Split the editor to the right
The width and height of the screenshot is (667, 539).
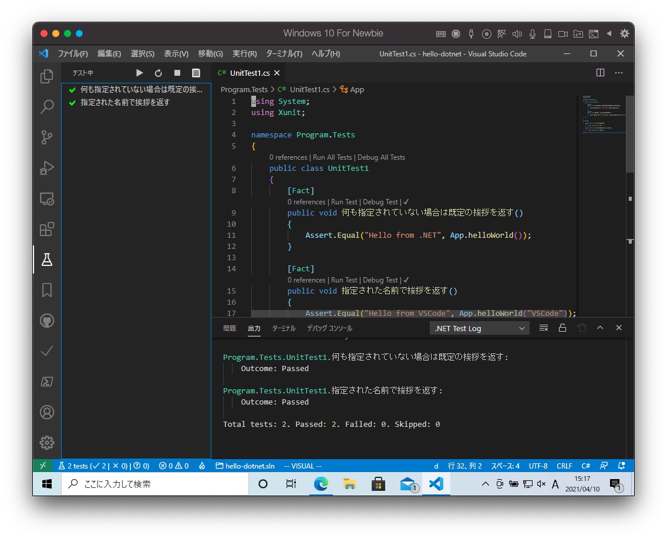point(600,73)
